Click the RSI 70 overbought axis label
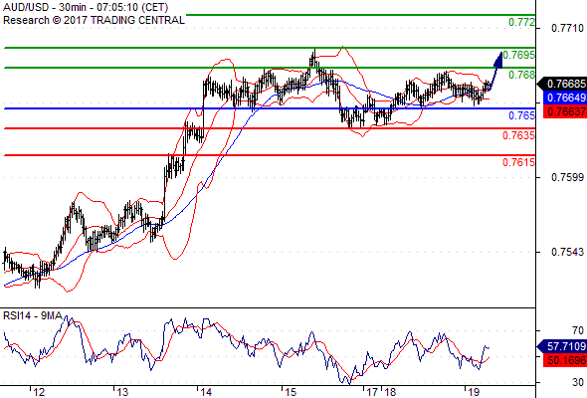 (578, 330)
